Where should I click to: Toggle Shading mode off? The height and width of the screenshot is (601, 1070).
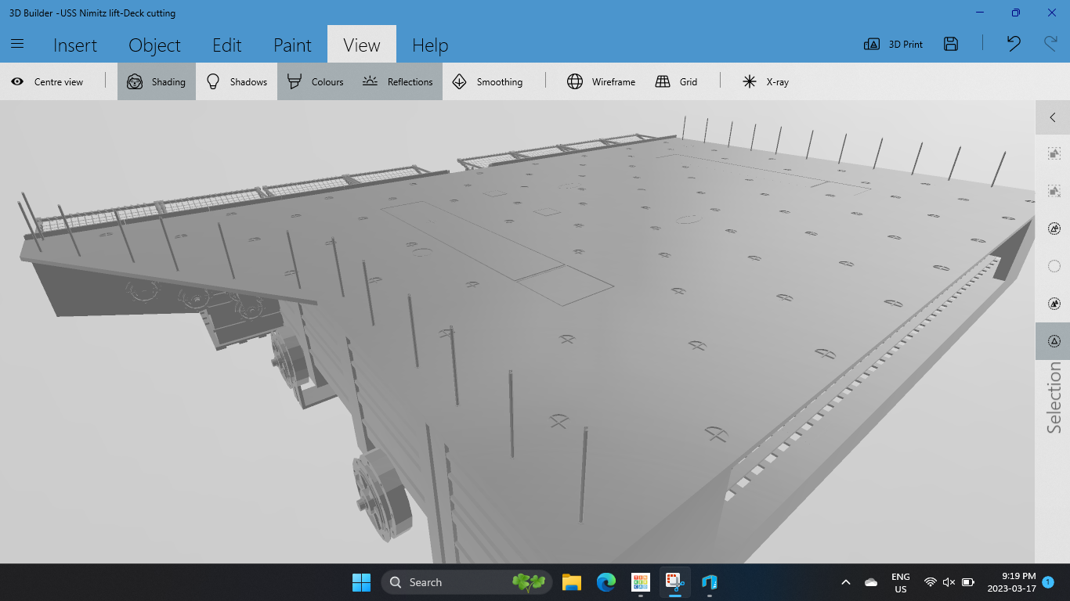157,81
